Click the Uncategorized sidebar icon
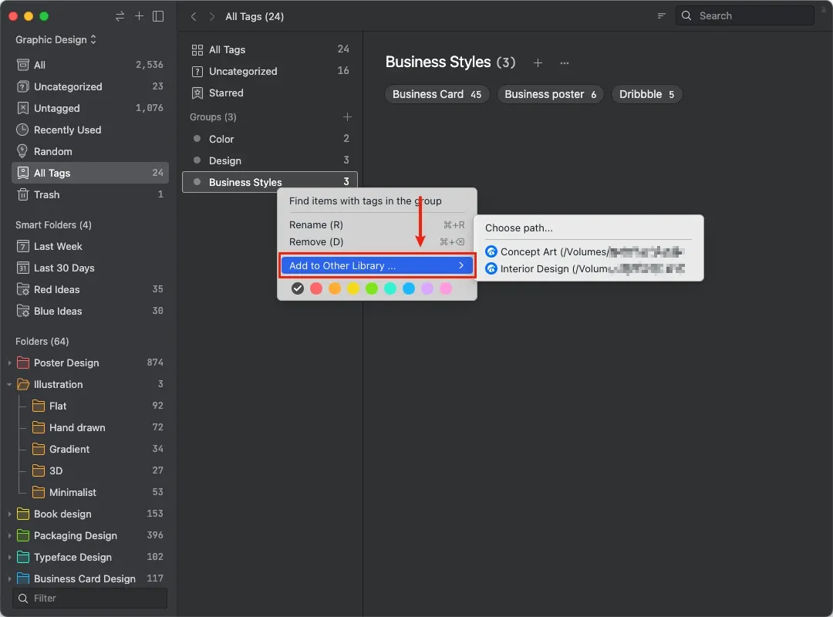The width and height of the screenshot is (833, 617). point(23,86)
